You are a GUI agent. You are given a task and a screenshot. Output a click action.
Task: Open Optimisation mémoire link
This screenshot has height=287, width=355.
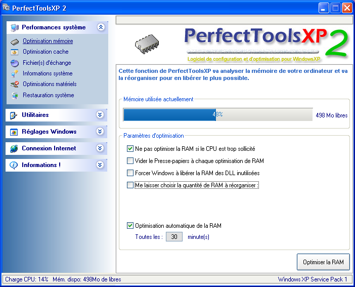[48, 41]
